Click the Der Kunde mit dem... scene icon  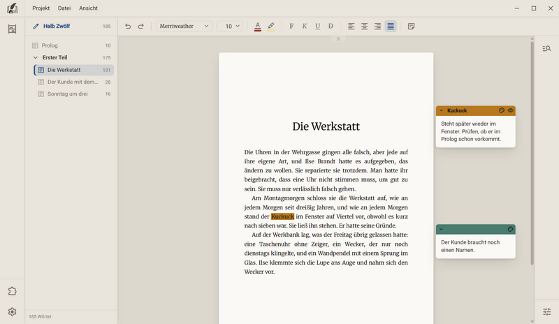[x=41, y=82]
